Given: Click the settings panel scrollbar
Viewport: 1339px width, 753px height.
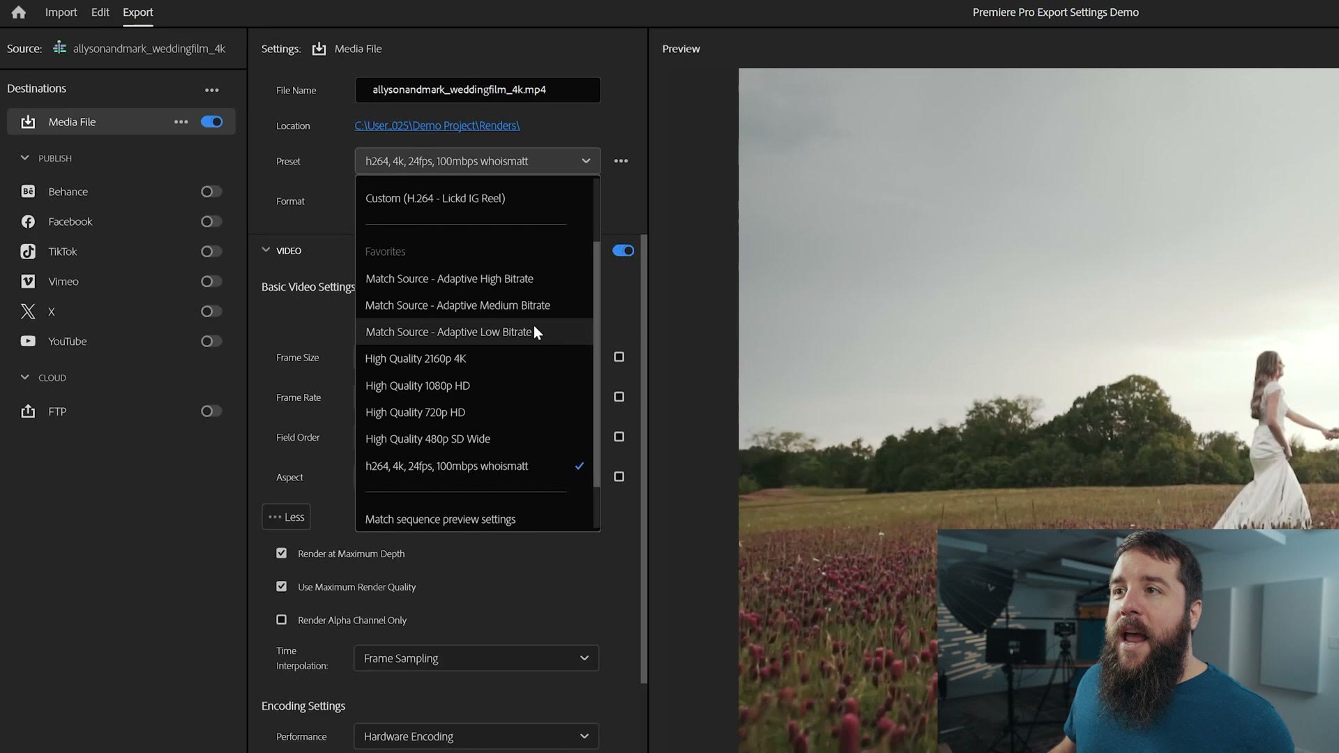Looking at the screenshot, I should (x=644, y=459).
